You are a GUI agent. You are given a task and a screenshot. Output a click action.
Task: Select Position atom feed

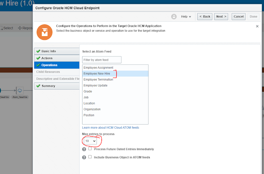(115, 115)
